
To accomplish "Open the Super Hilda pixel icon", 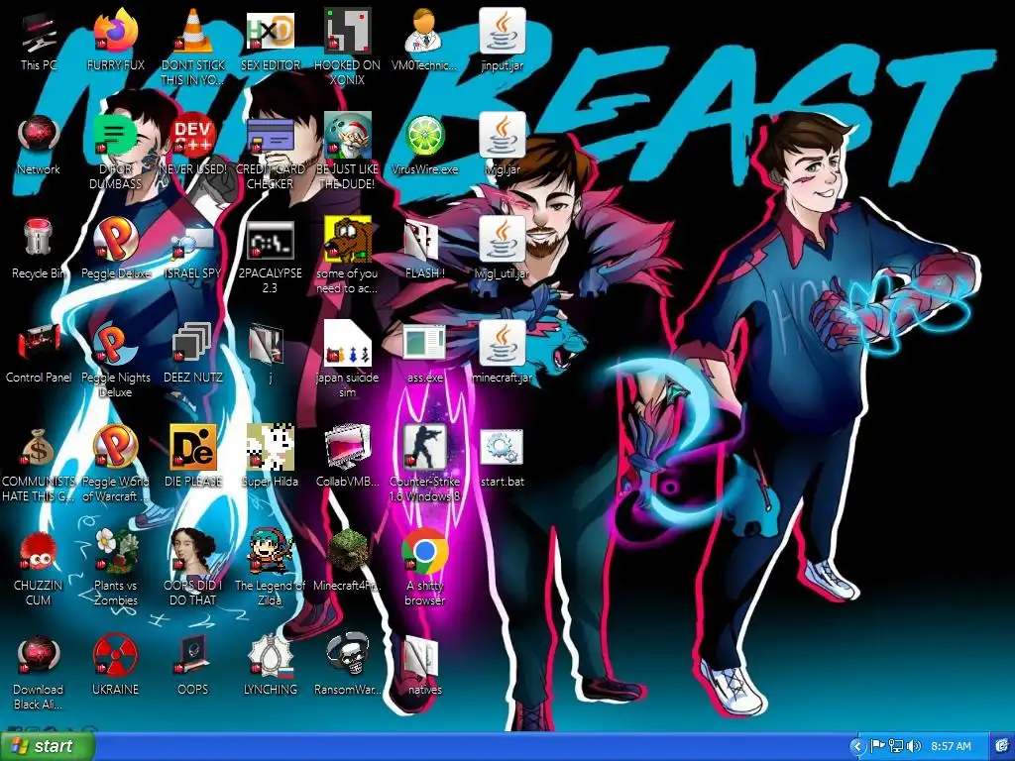I will point(271,447).
